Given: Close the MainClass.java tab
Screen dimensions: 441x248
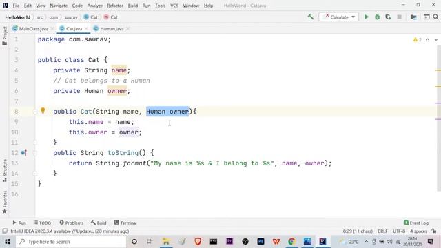Looking at the screenshot, I should click(x=52, y=28).
